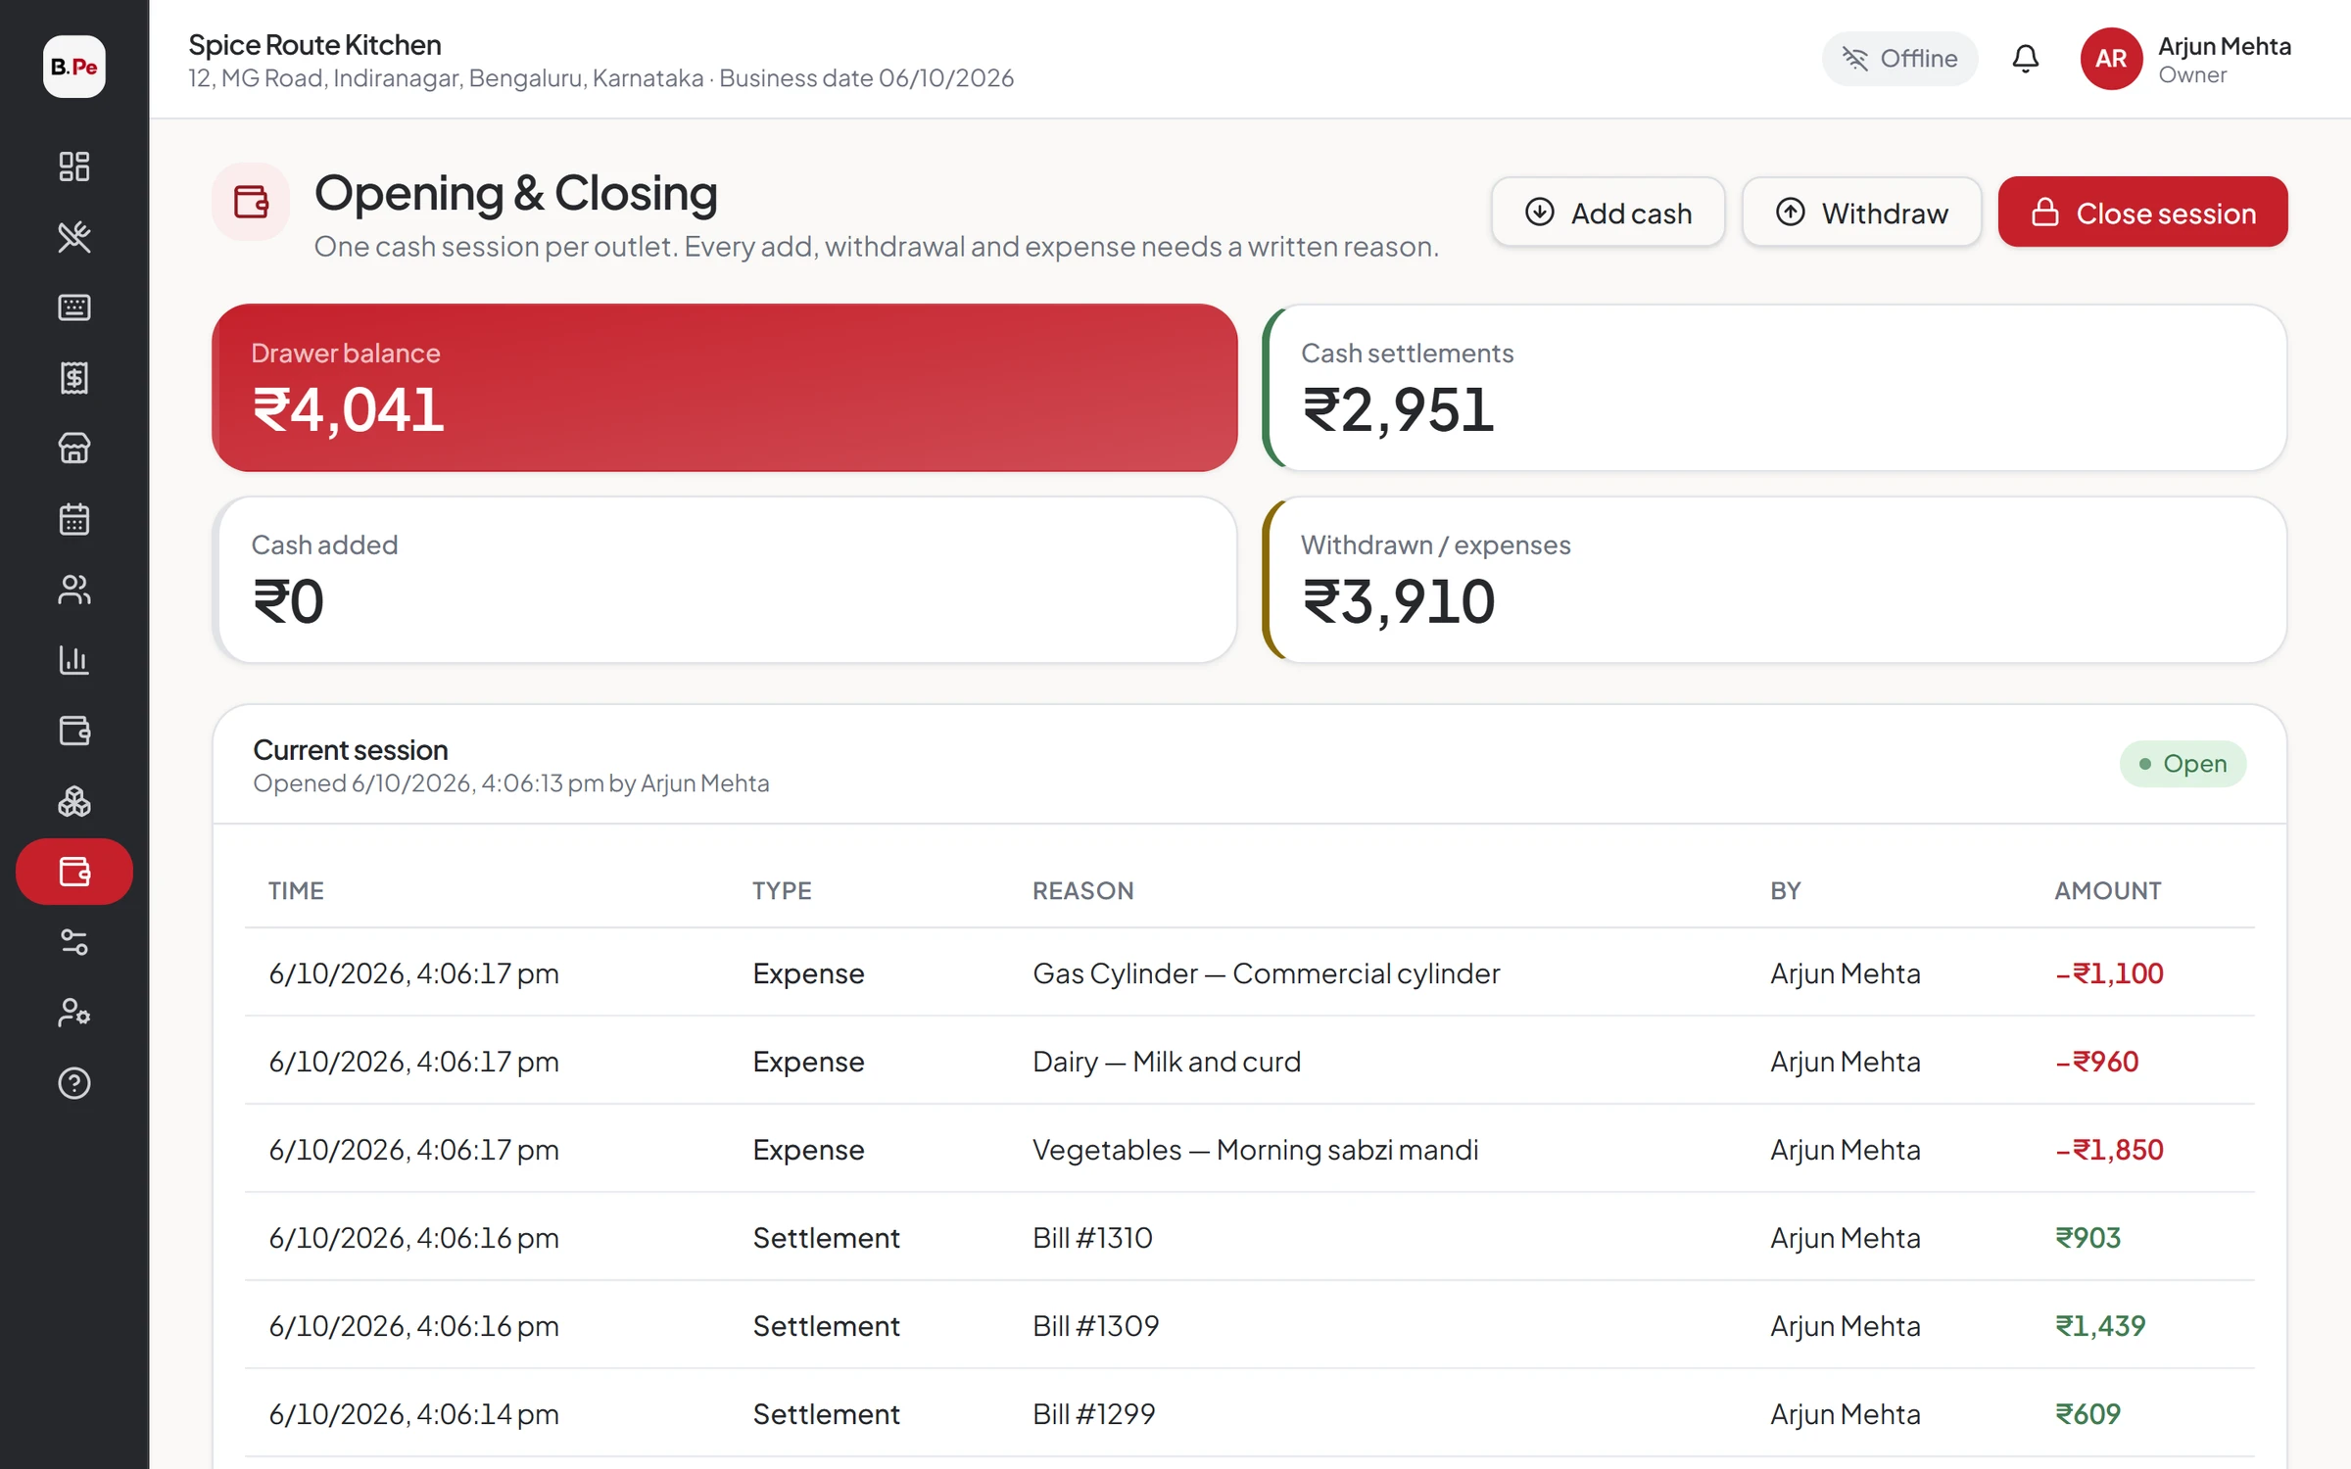2351x1469 pixels.
Task: Select the Gas Cylinder — Commercial cylinder row
Action: pos(1250,973)
